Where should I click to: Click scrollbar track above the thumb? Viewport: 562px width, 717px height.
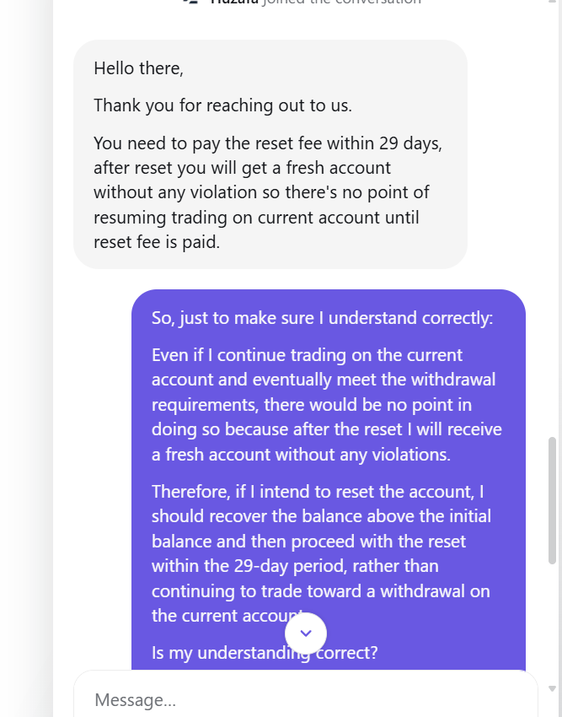(x=553, y=219)
